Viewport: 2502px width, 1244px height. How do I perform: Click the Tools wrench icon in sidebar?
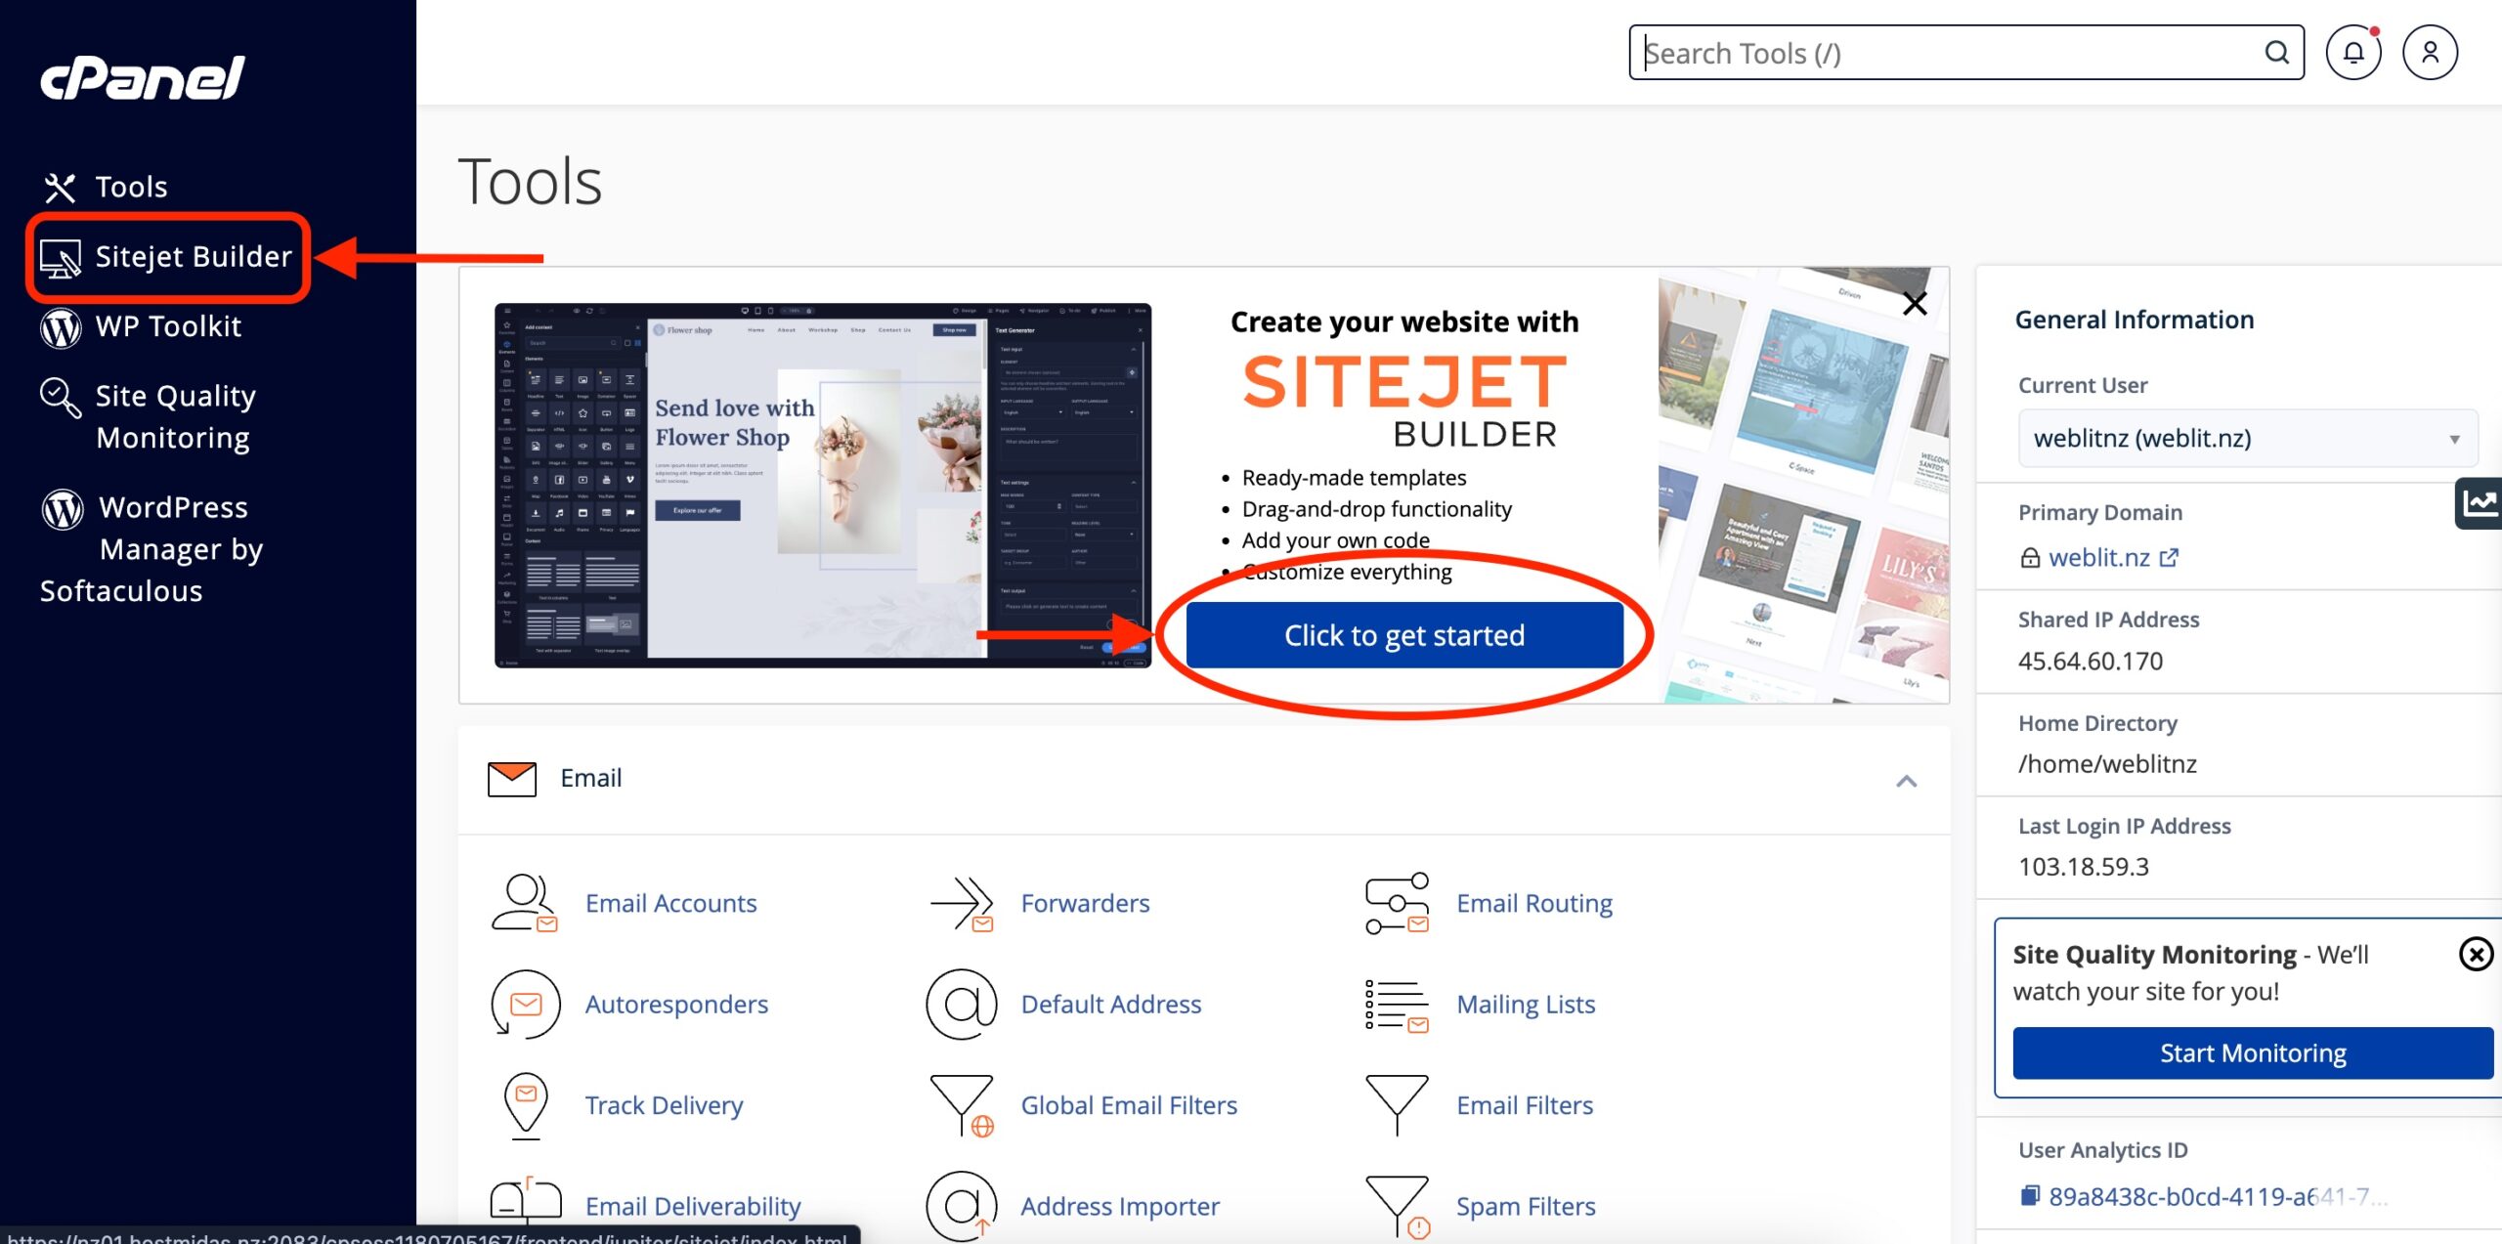click(x=60, y=187)
